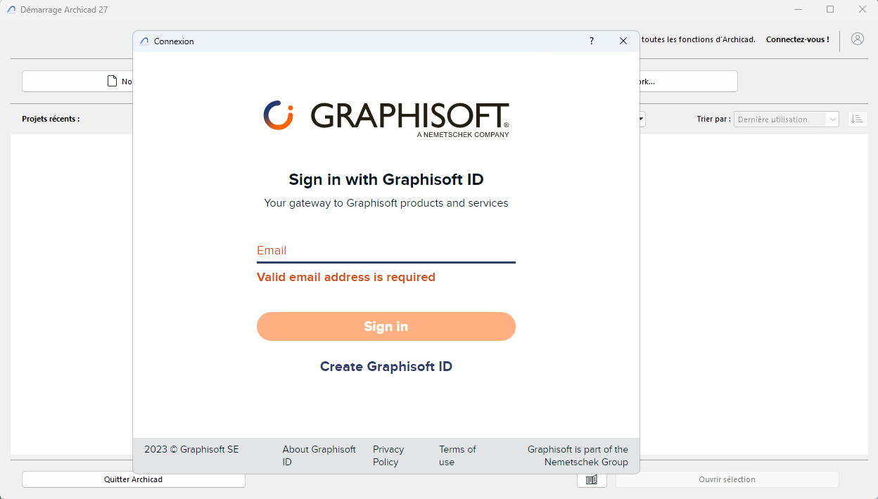Click 'Trier par :' label
Screen dimensions: 878x499
click(x=713, y=119)
